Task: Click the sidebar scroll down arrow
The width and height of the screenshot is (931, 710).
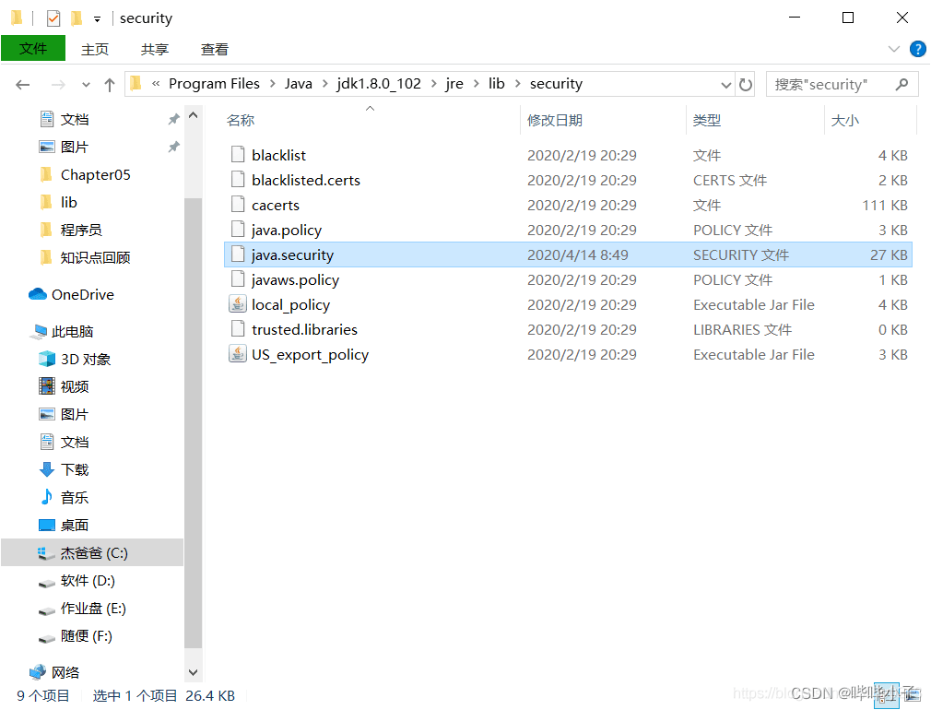Action: click(193, 672)
